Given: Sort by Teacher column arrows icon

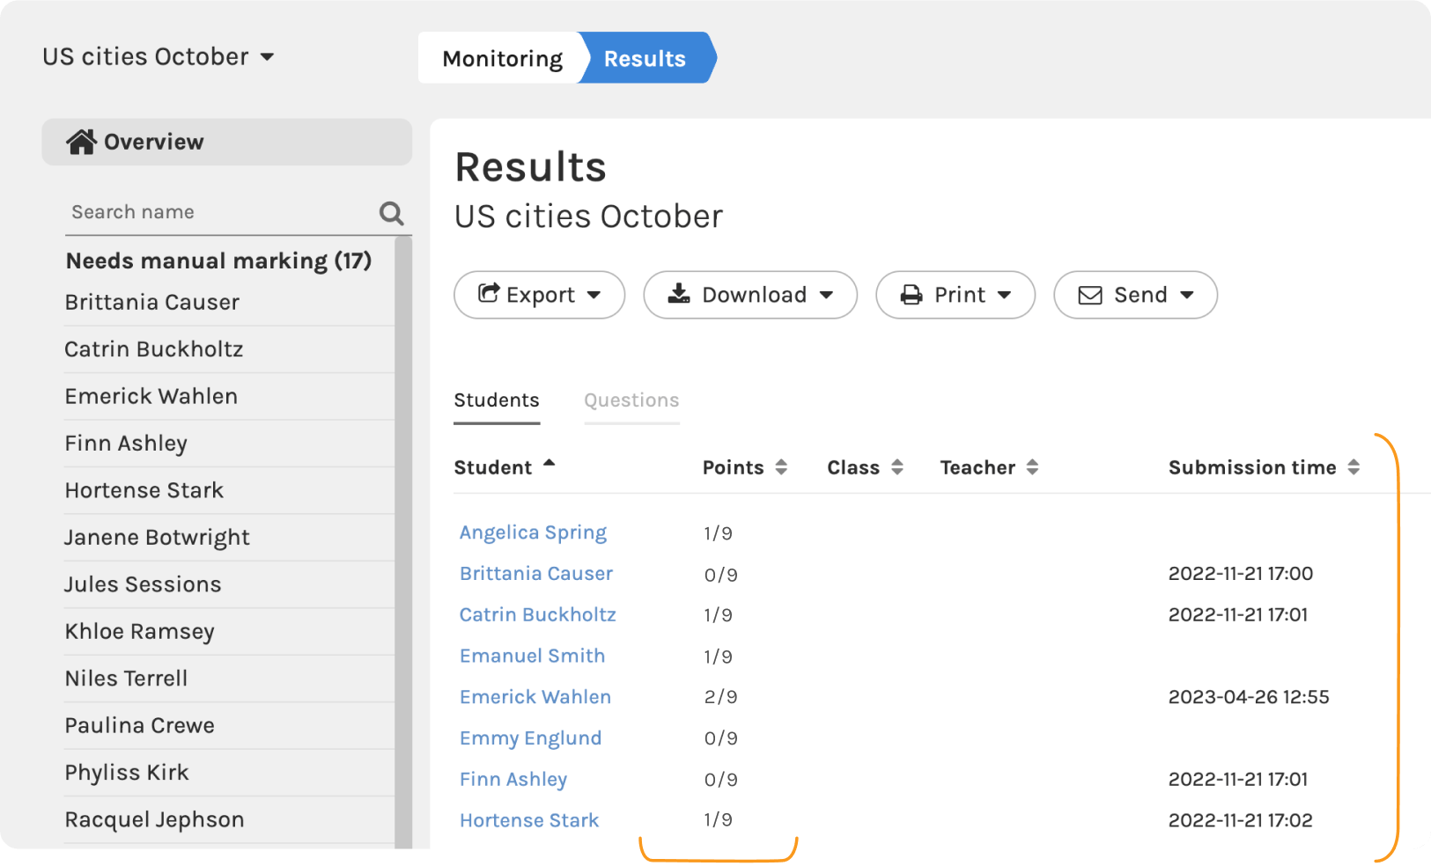Looking at the screenshot, I should (x=1033, y=467).
